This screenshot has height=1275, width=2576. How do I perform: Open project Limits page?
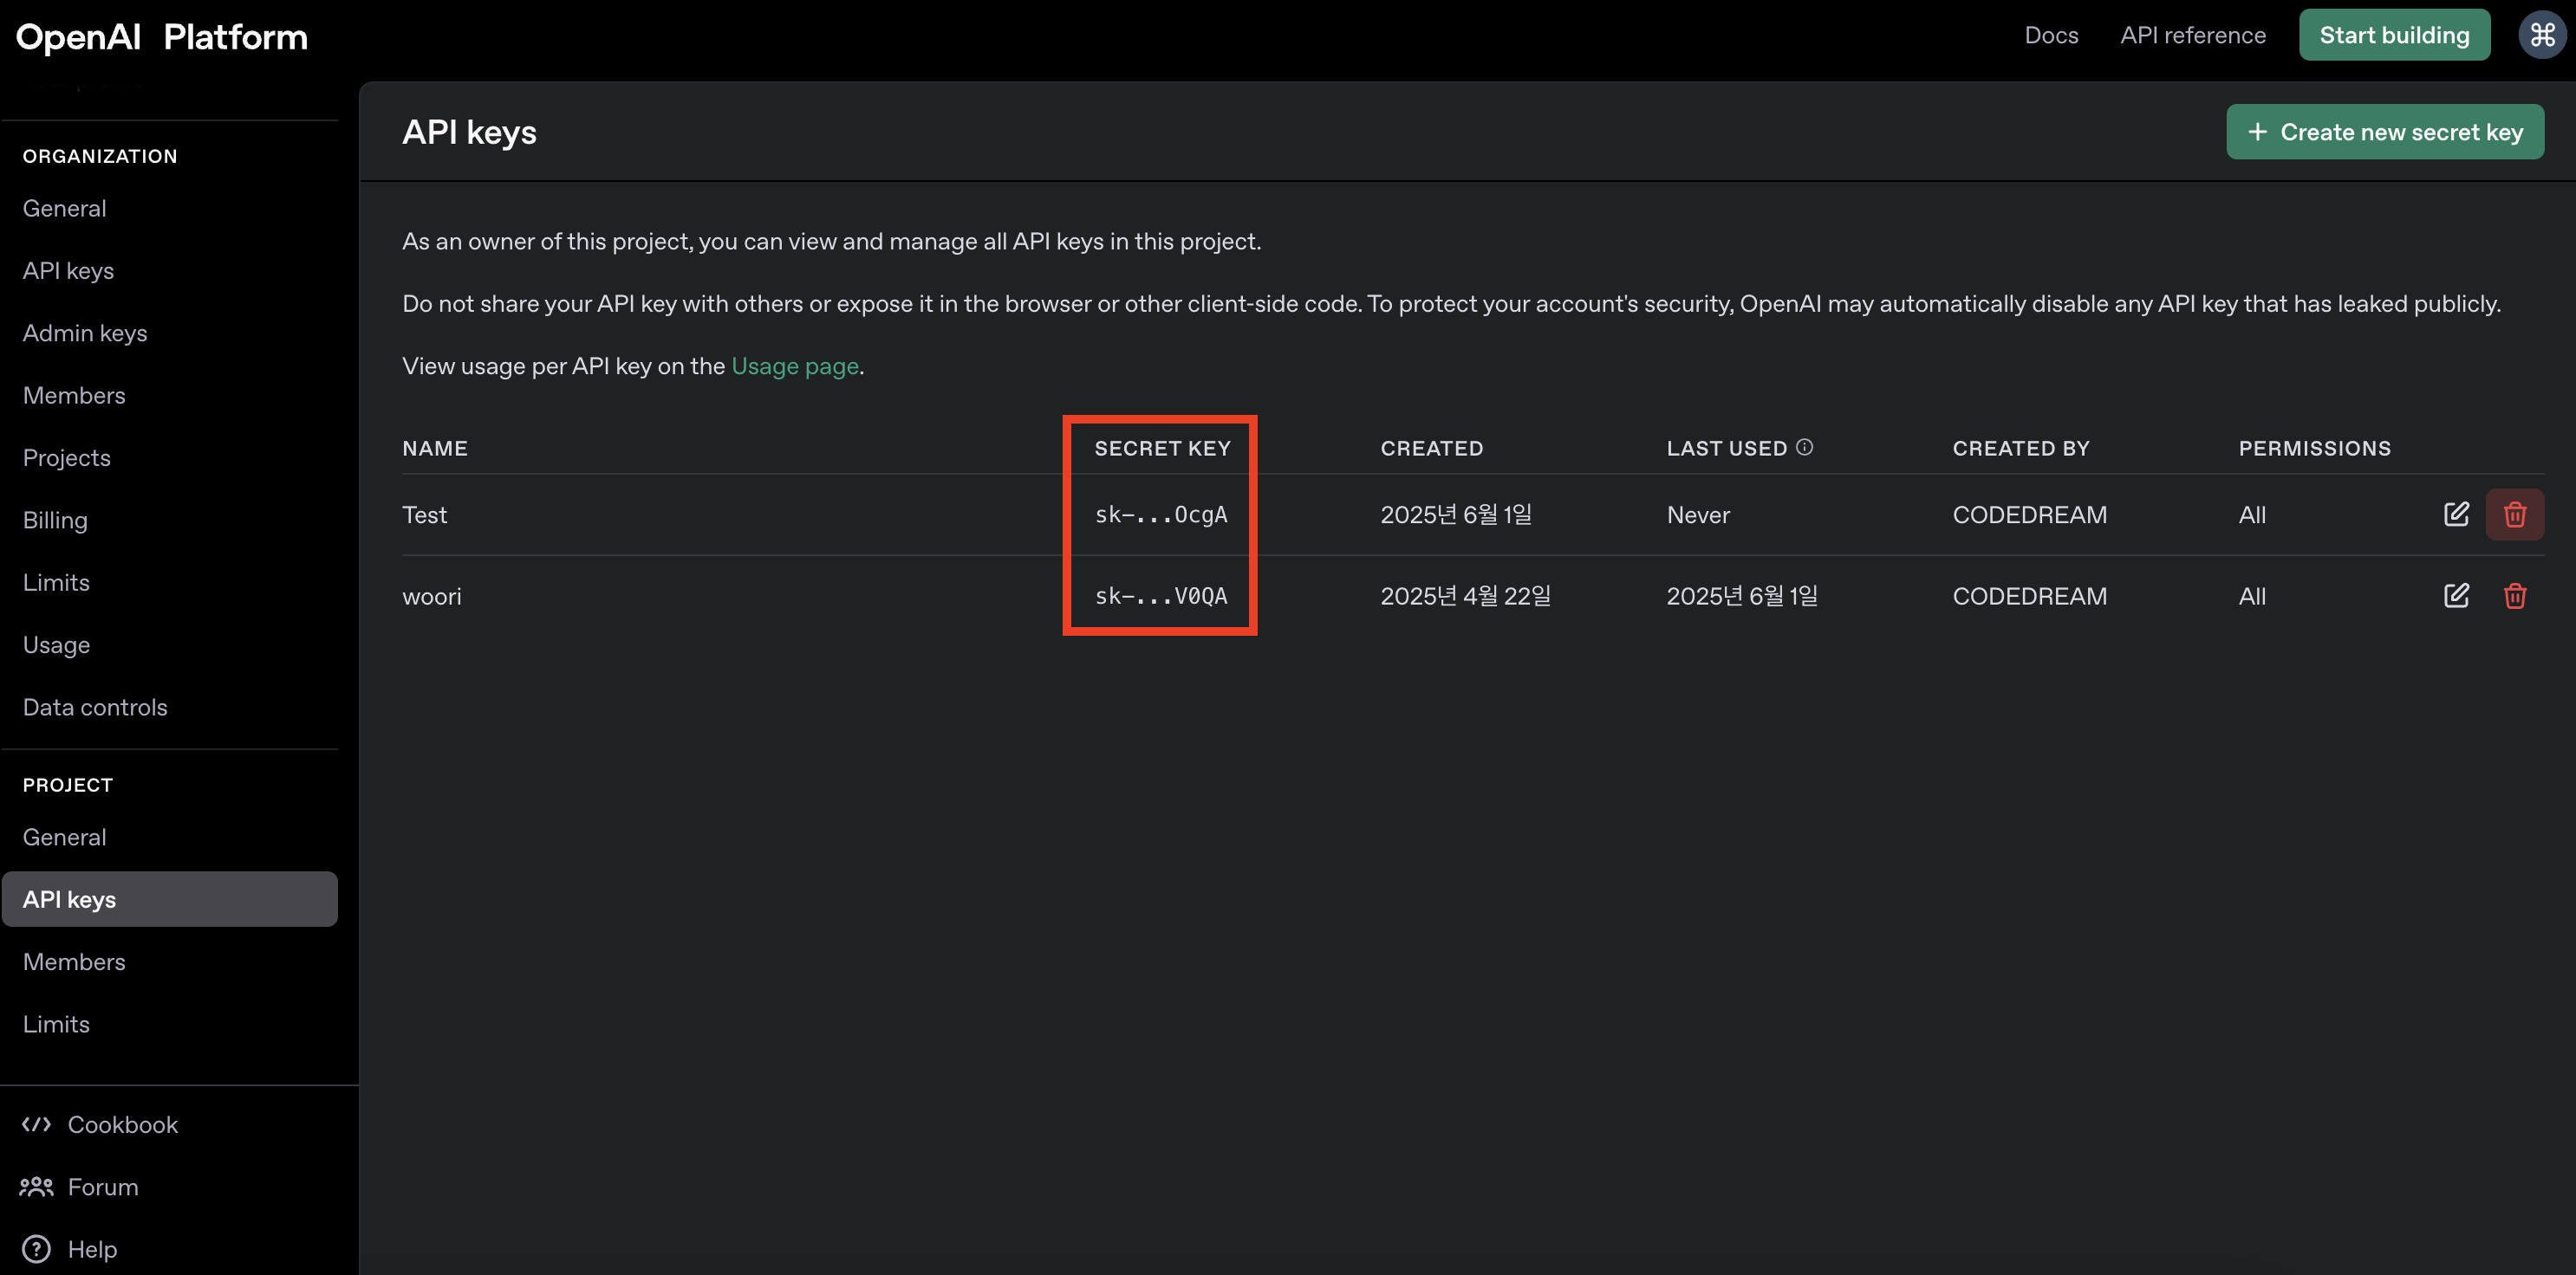coord(56,1024)
